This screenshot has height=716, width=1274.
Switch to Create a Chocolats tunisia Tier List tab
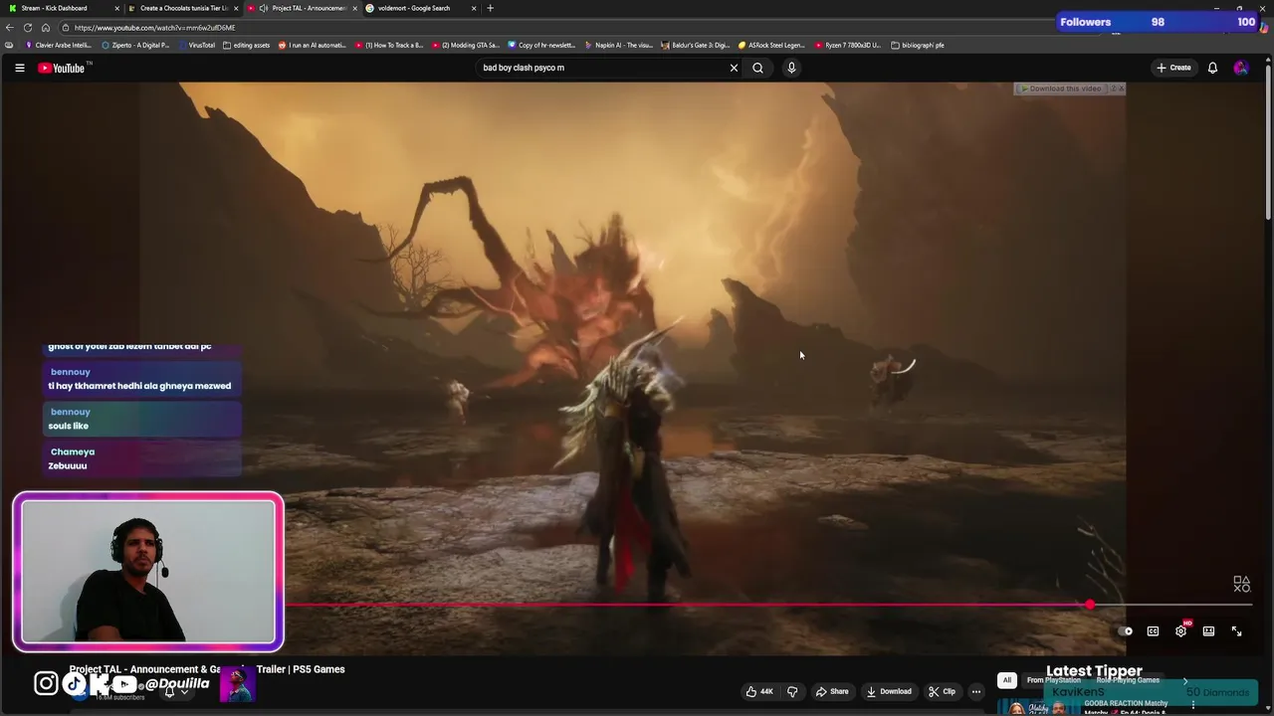(184, 8)
